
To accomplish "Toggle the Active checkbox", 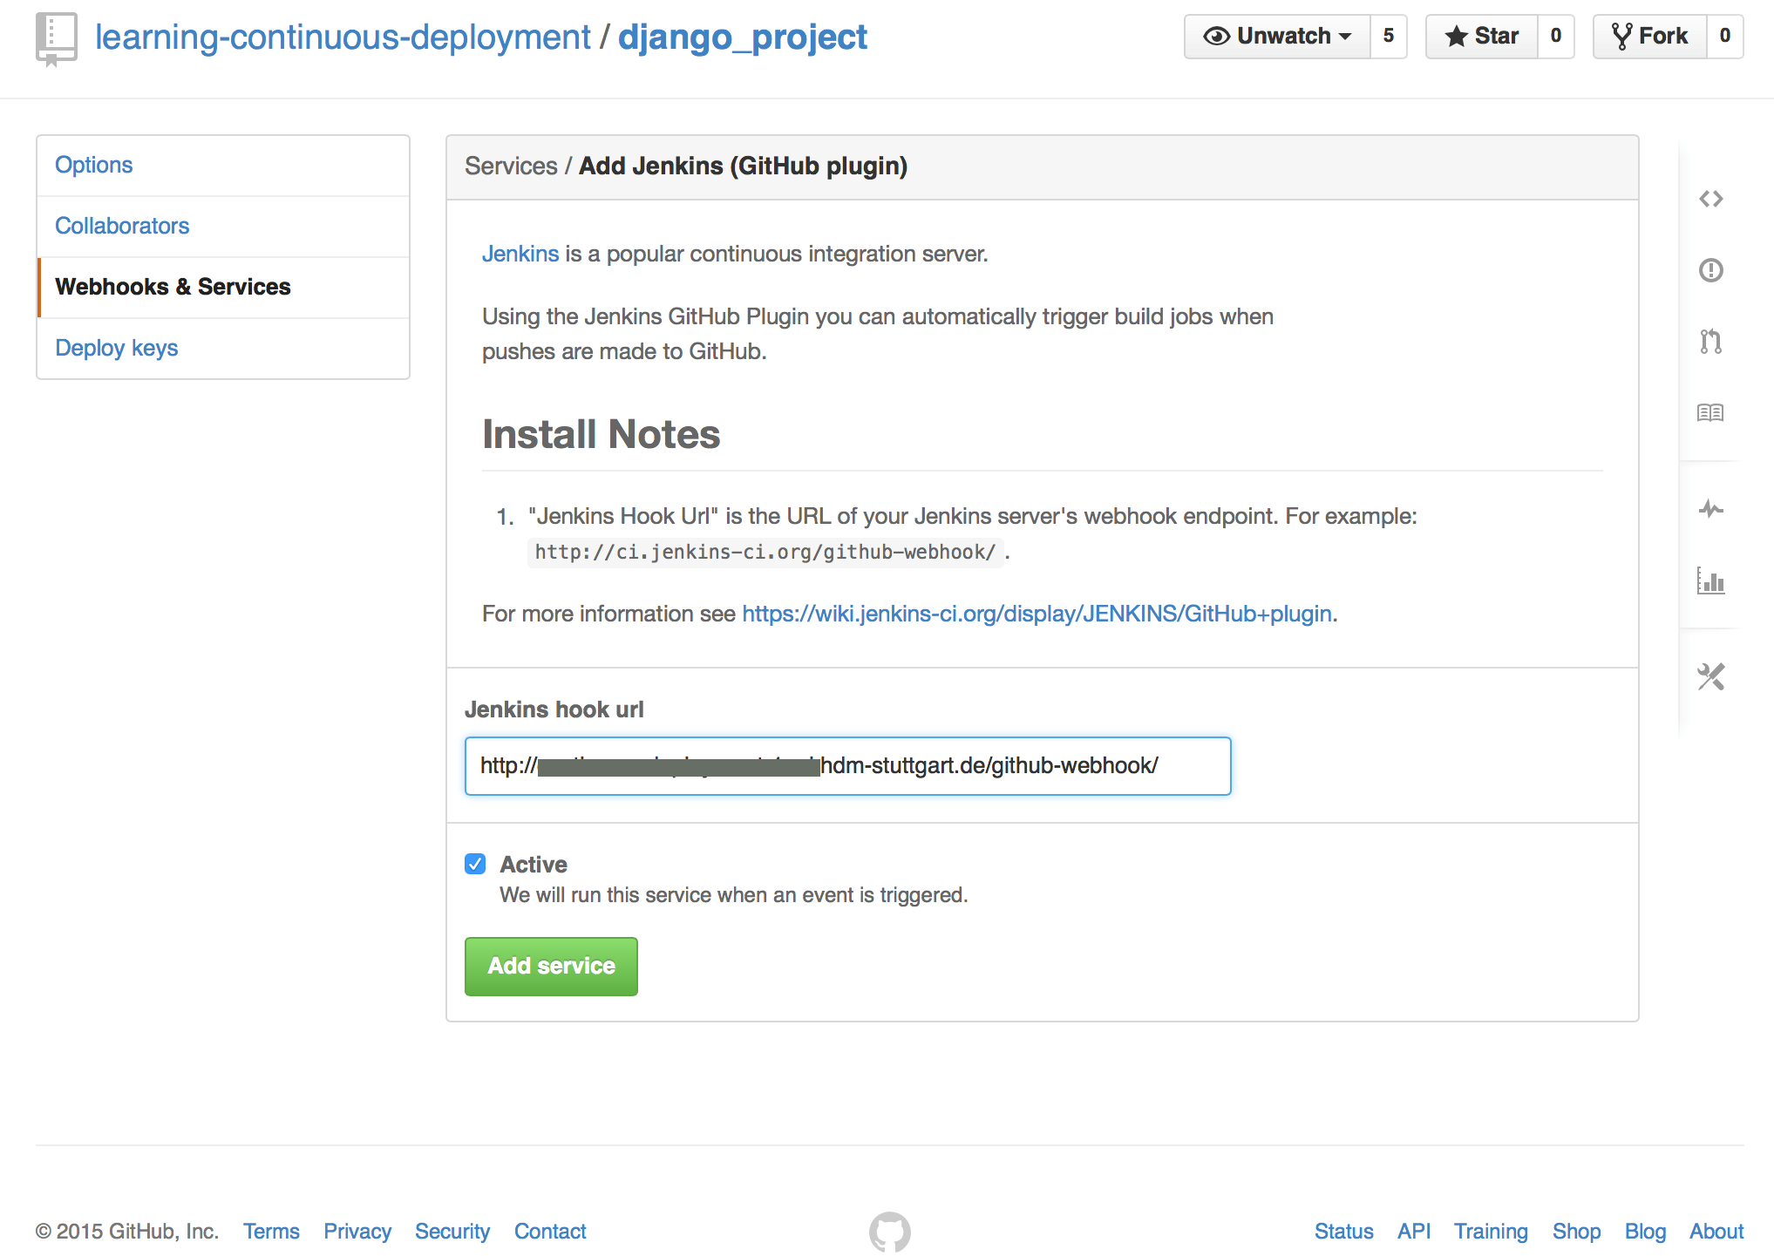I will pos(475,864).
